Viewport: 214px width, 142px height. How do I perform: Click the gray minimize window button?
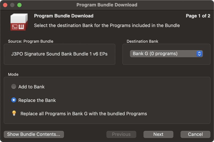point(12,5)
